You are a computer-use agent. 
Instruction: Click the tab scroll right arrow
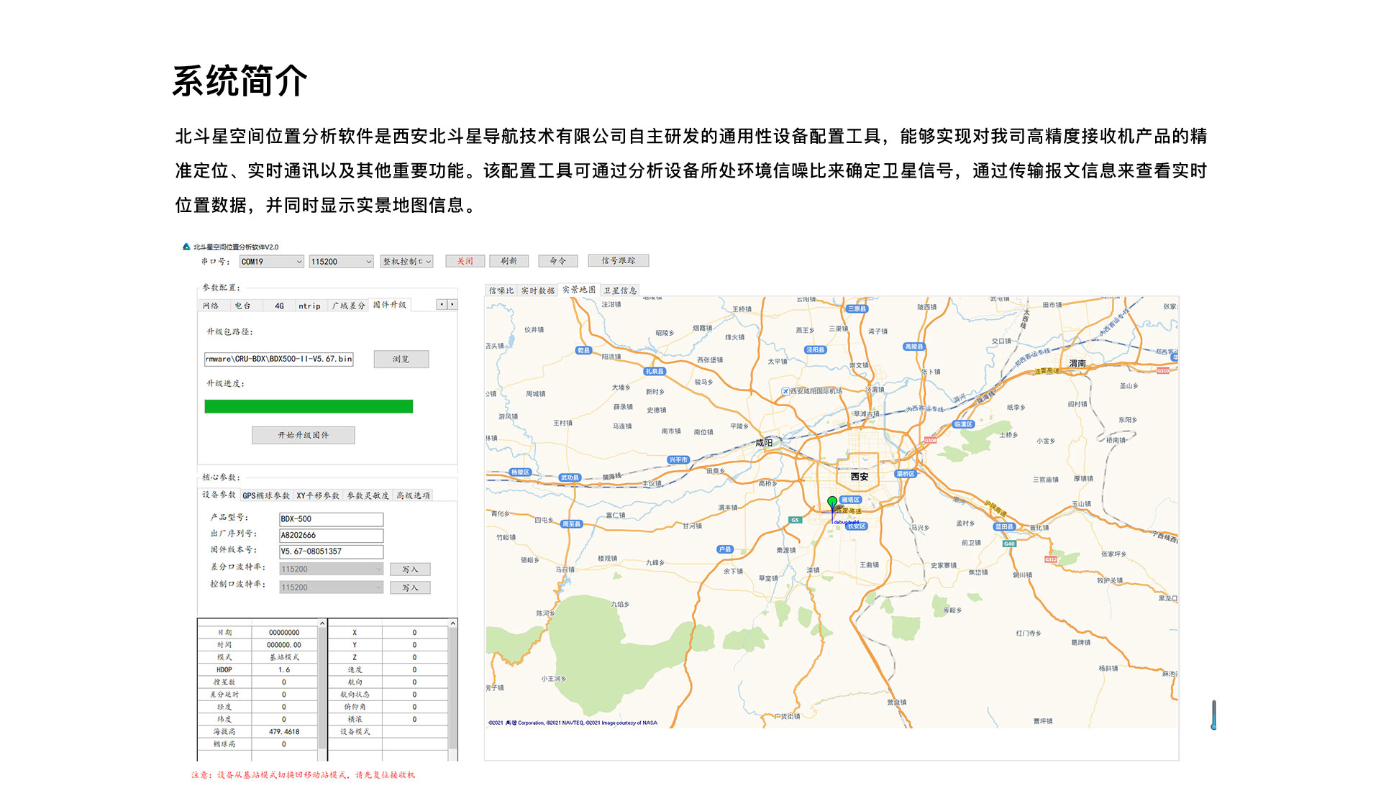[x=452, y=305]
